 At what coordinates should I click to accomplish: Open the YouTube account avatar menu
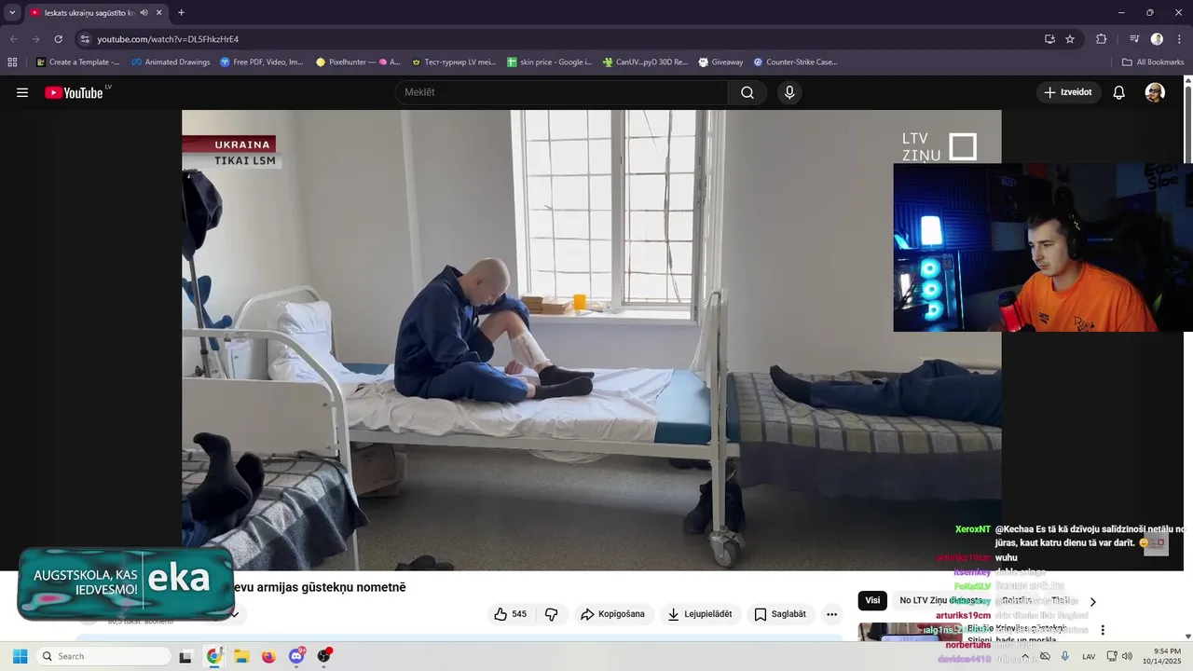tap(1155, 92)
